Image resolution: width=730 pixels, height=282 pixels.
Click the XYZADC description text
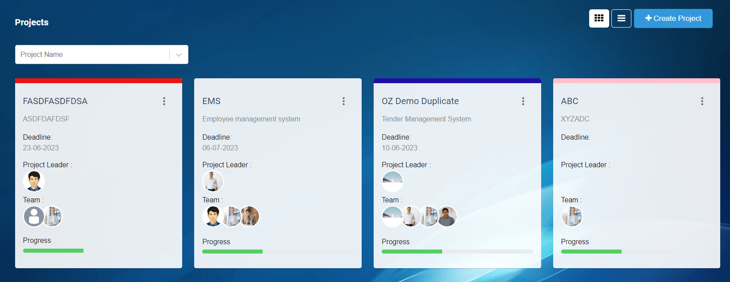(575, 119)
